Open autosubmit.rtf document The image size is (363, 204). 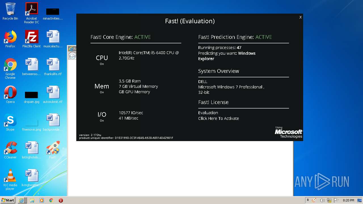pos(53,95)
